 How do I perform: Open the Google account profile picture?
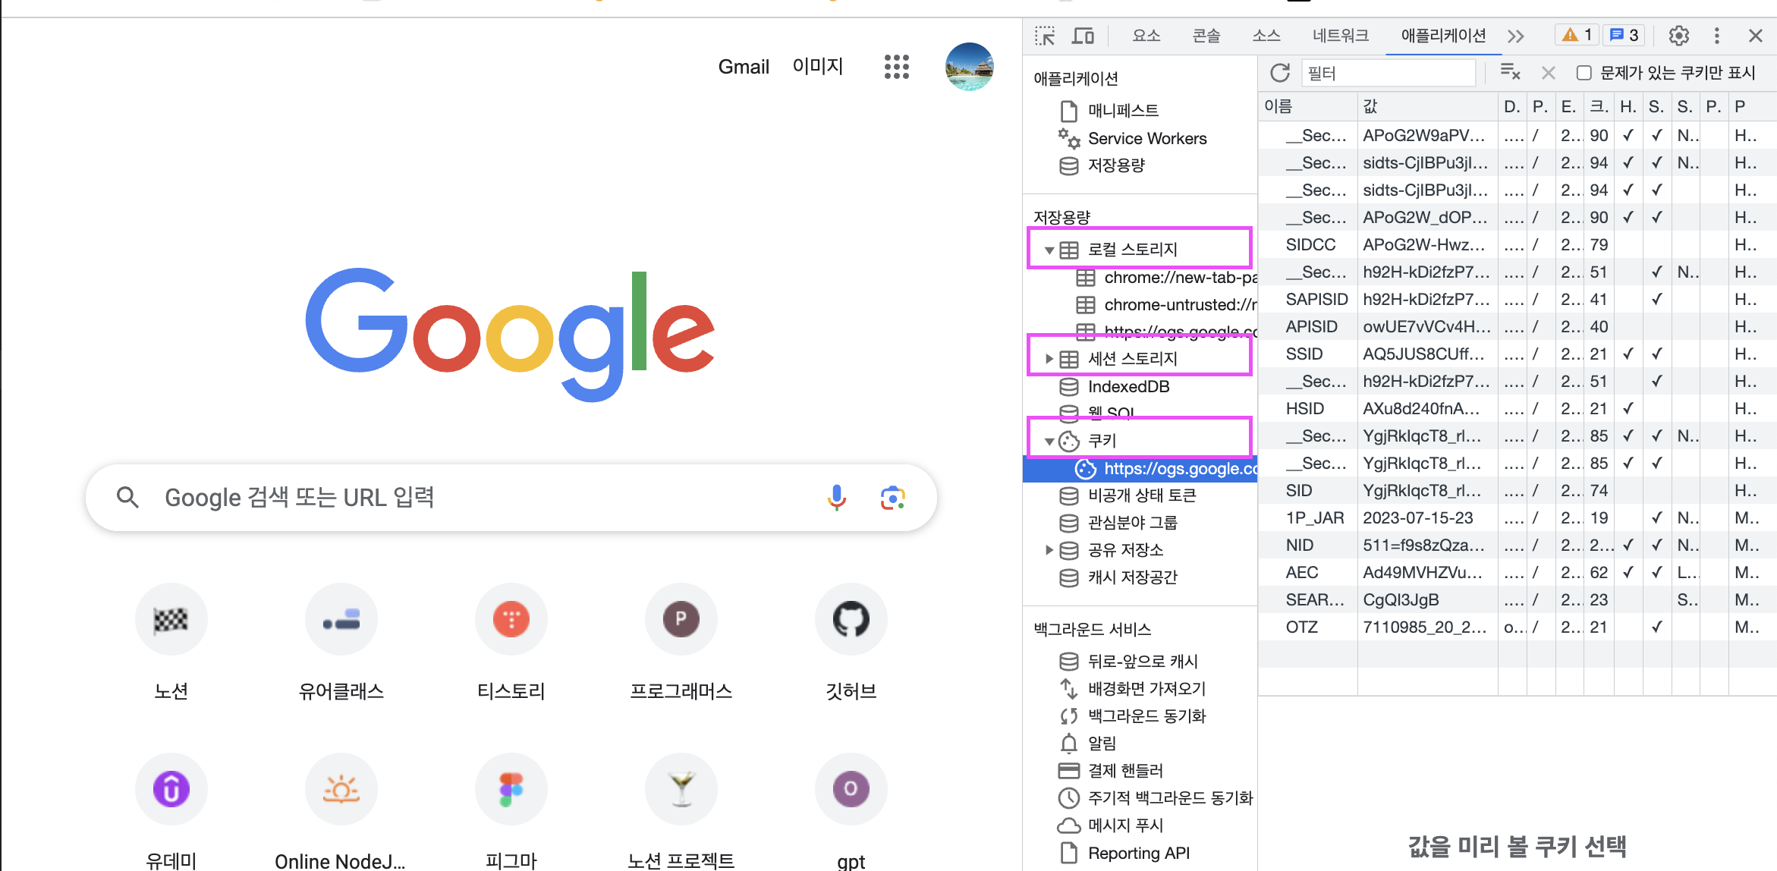(969, 67)
